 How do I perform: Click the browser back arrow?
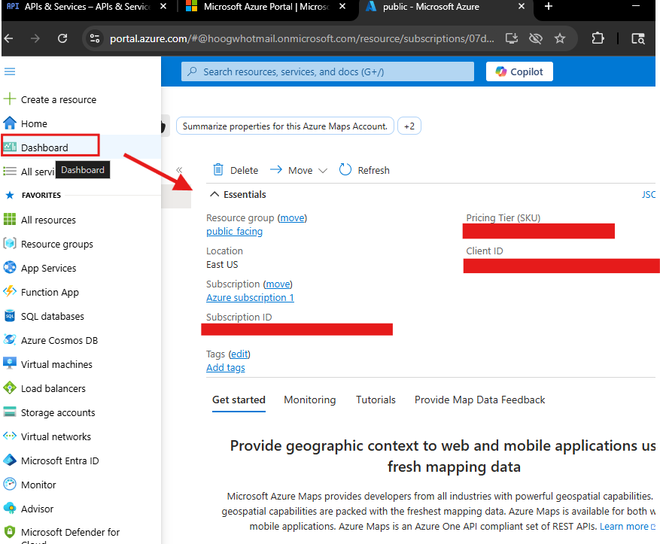pos(9,38)
